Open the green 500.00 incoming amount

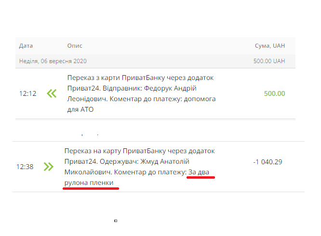click(x=274, y=93)
